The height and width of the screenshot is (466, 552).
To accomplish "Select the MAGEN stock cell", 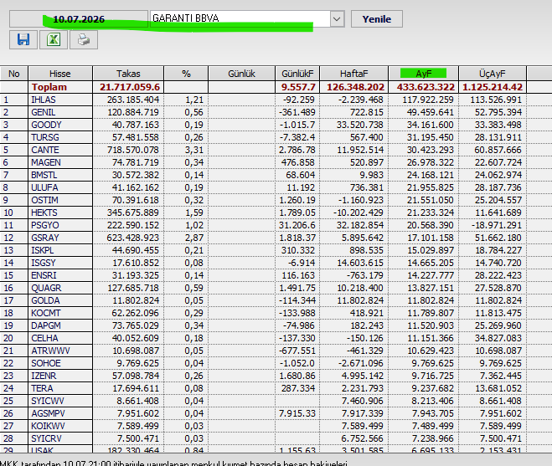I will [x=60, y=162].
